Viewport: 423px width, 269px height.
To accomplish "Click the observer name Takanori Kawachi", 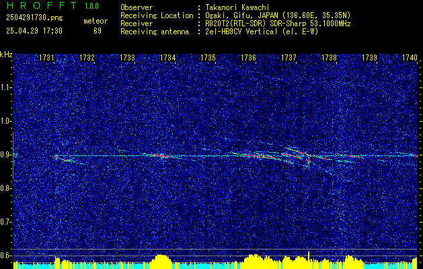I will [237, 7].
